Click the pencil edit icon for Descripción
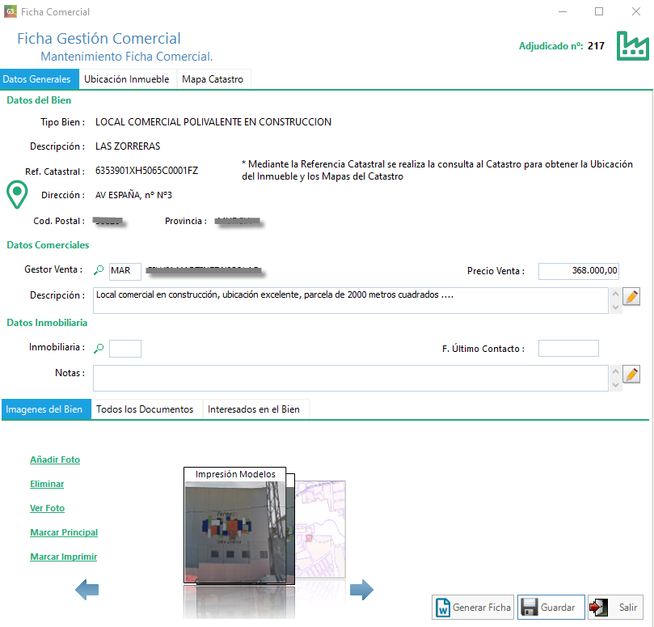 631,297
